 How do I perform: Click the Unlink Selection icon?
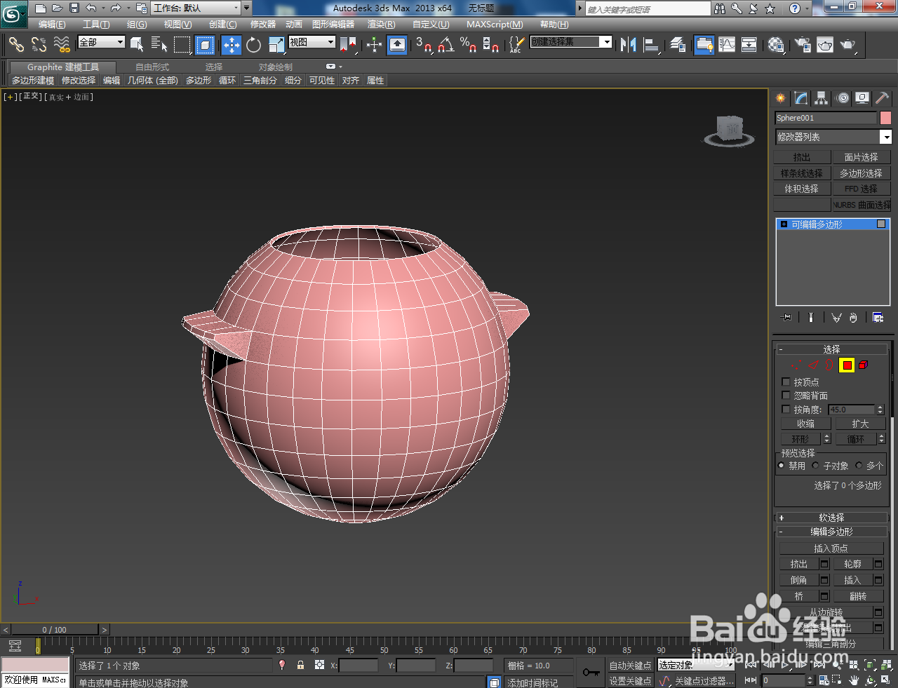click(39, 45)
